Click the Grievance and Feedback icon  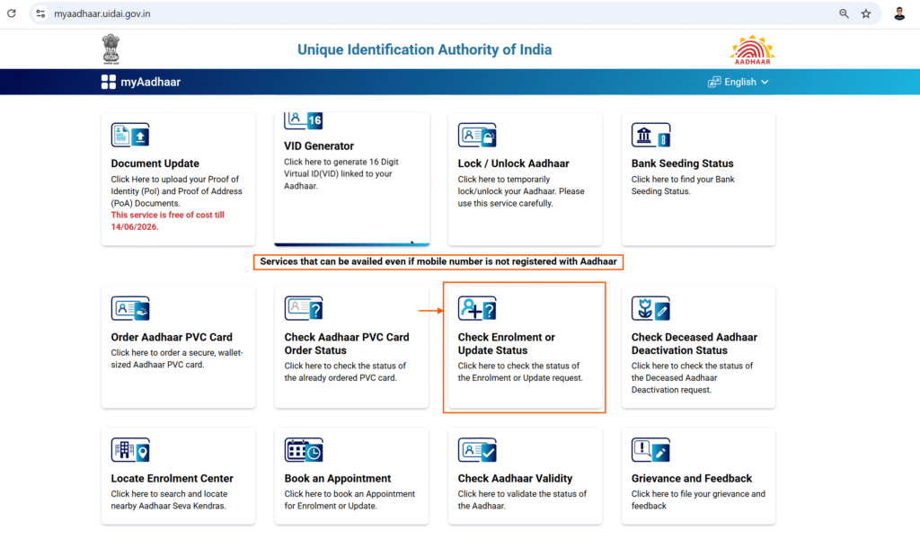tap(650, 450)
